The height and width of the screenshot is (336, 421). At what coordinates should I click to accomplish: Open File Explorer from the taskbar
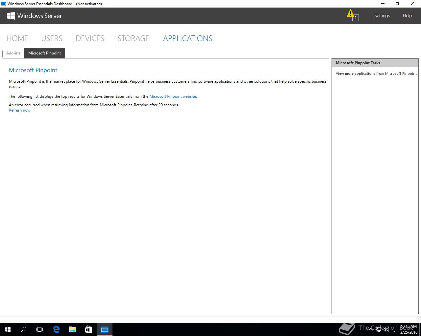72,329
